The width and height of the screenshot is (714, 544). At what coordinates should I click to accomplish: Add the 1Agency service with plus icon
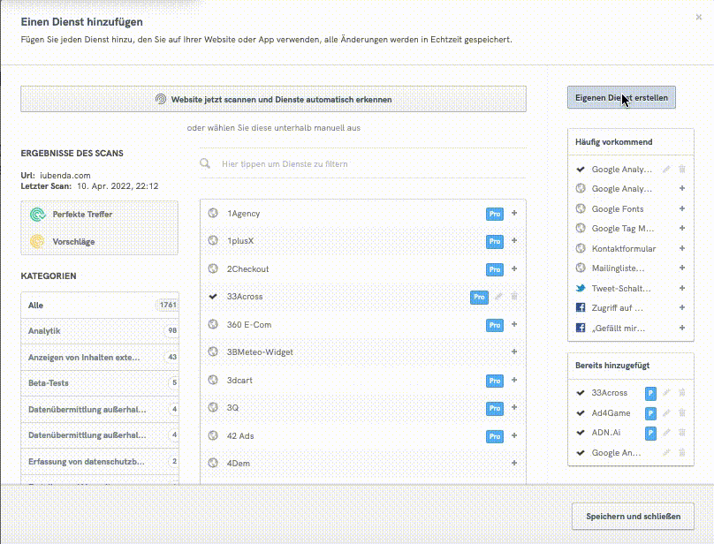click(x=514, y=214)
